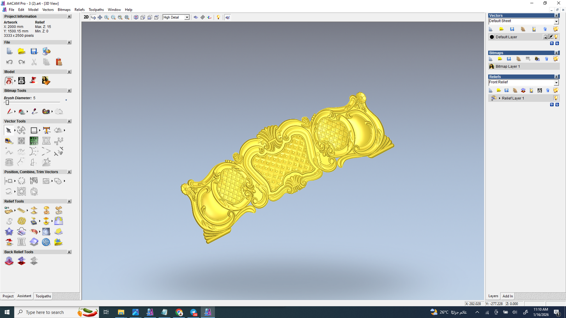Select the blue star relief tool
The image size is (566, 318).
[9, 232]
